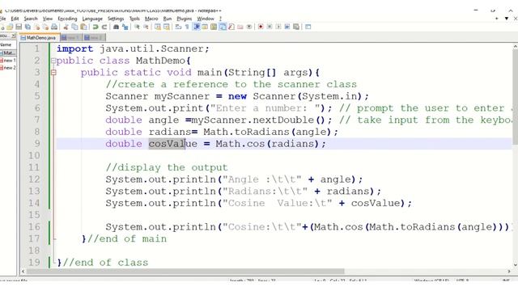
Task: Open Find with the binoculars icon
Action: pos(116,27)
